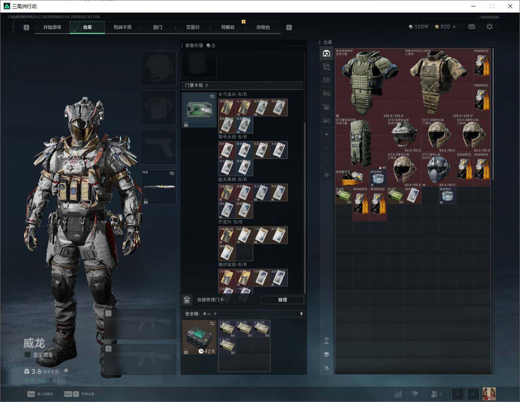This screenshot has height=402, width=520.
Task: Switch to the 特战干员 tab
Action: coord(122,27)
